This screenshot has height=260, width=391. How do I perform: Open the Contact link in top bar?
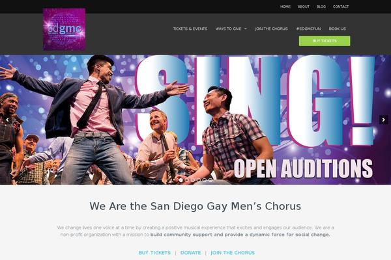[341, 6]
